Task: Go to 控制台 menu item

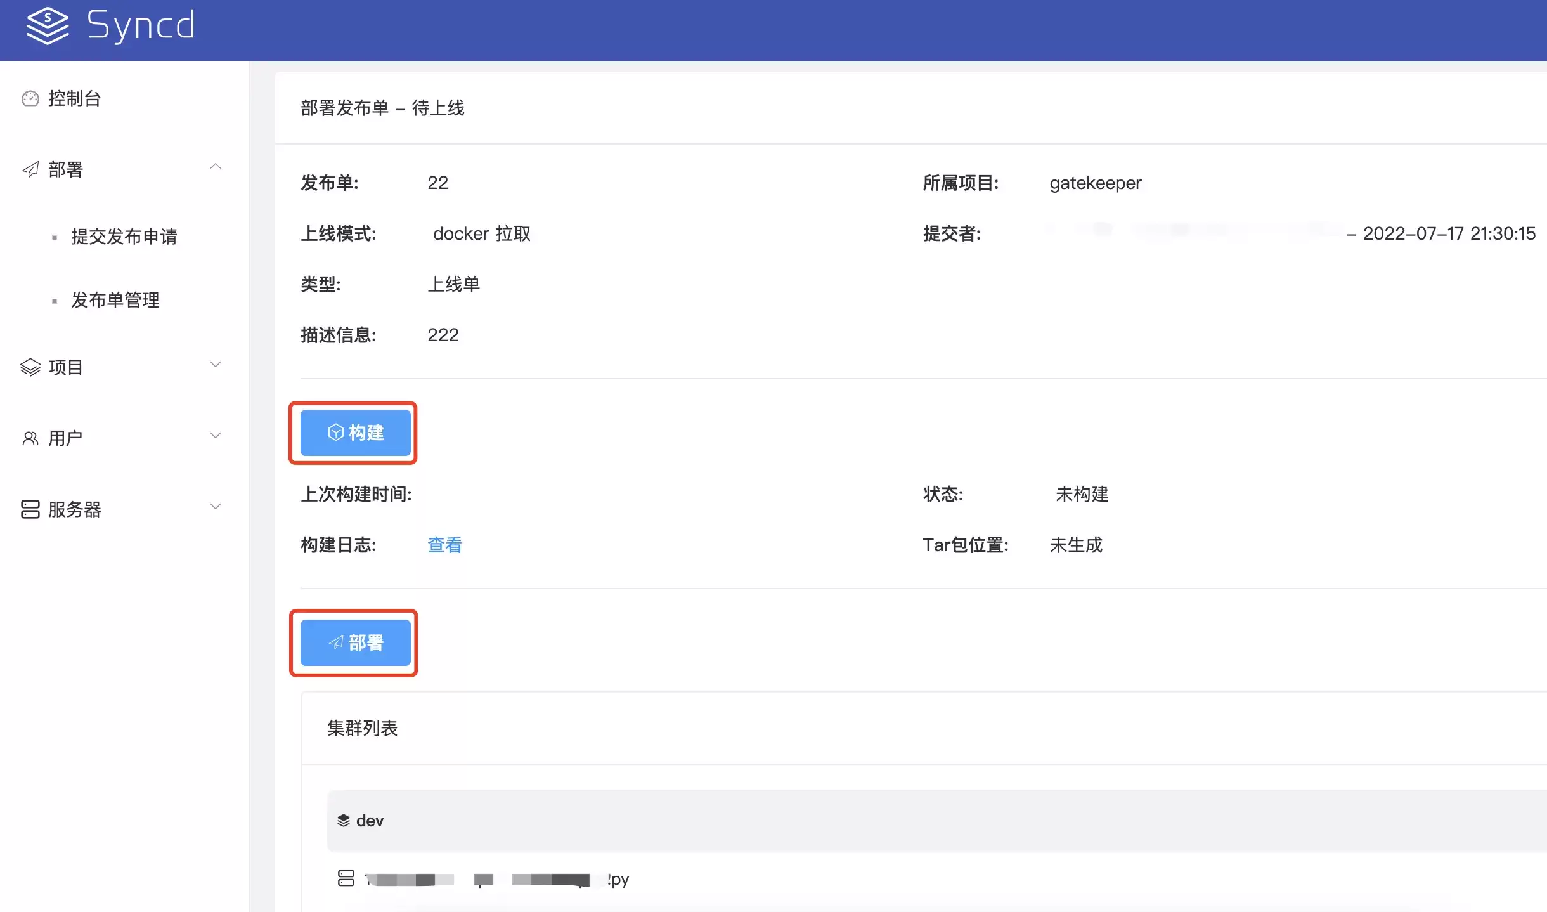Action: pos(75,98)
